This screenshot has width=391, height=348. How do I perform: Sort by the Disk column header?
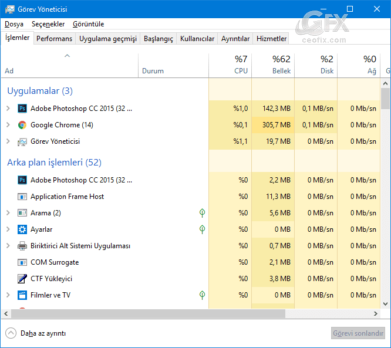316,65
